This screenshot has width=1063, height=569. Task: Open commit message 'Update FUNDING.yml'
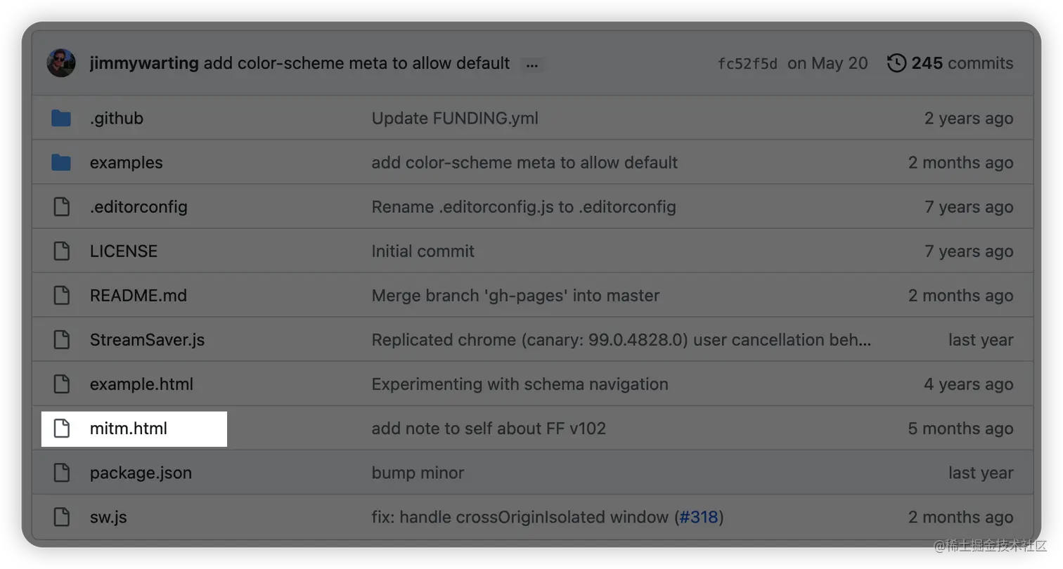(x=455, y=118)
